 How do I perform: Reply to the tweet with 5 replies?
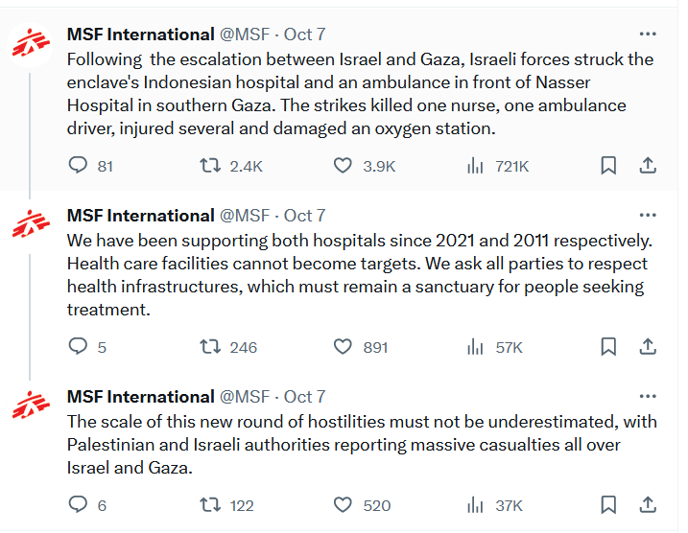pos(79,346)
